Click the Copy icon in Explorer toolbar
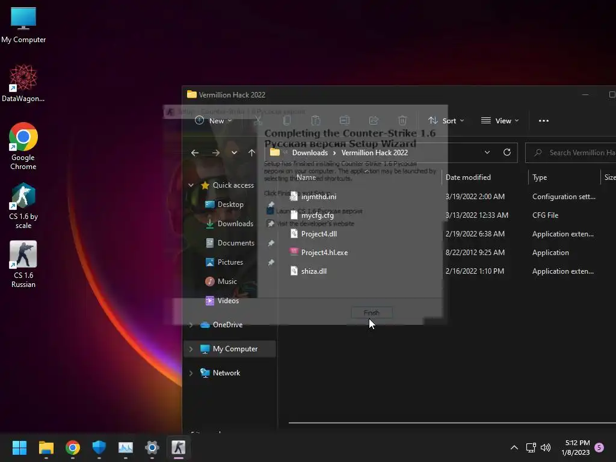 (x=287, y=120)
